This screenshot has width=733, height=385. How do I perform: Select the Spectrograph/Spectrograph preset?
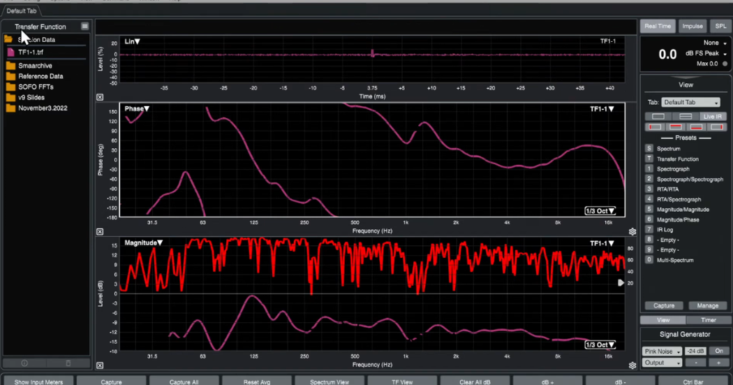pos(690,179)
